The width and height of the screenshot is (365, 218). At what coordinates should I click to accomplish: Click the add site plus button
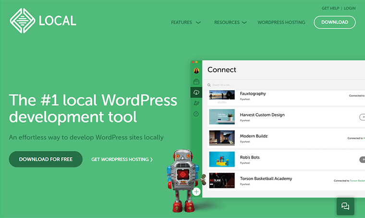click(196, 192)
